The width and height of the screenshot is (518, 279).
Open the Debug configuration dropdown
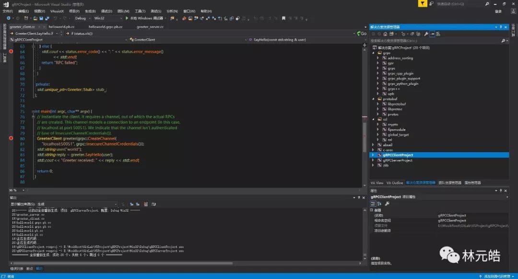[x=82, y=18]
